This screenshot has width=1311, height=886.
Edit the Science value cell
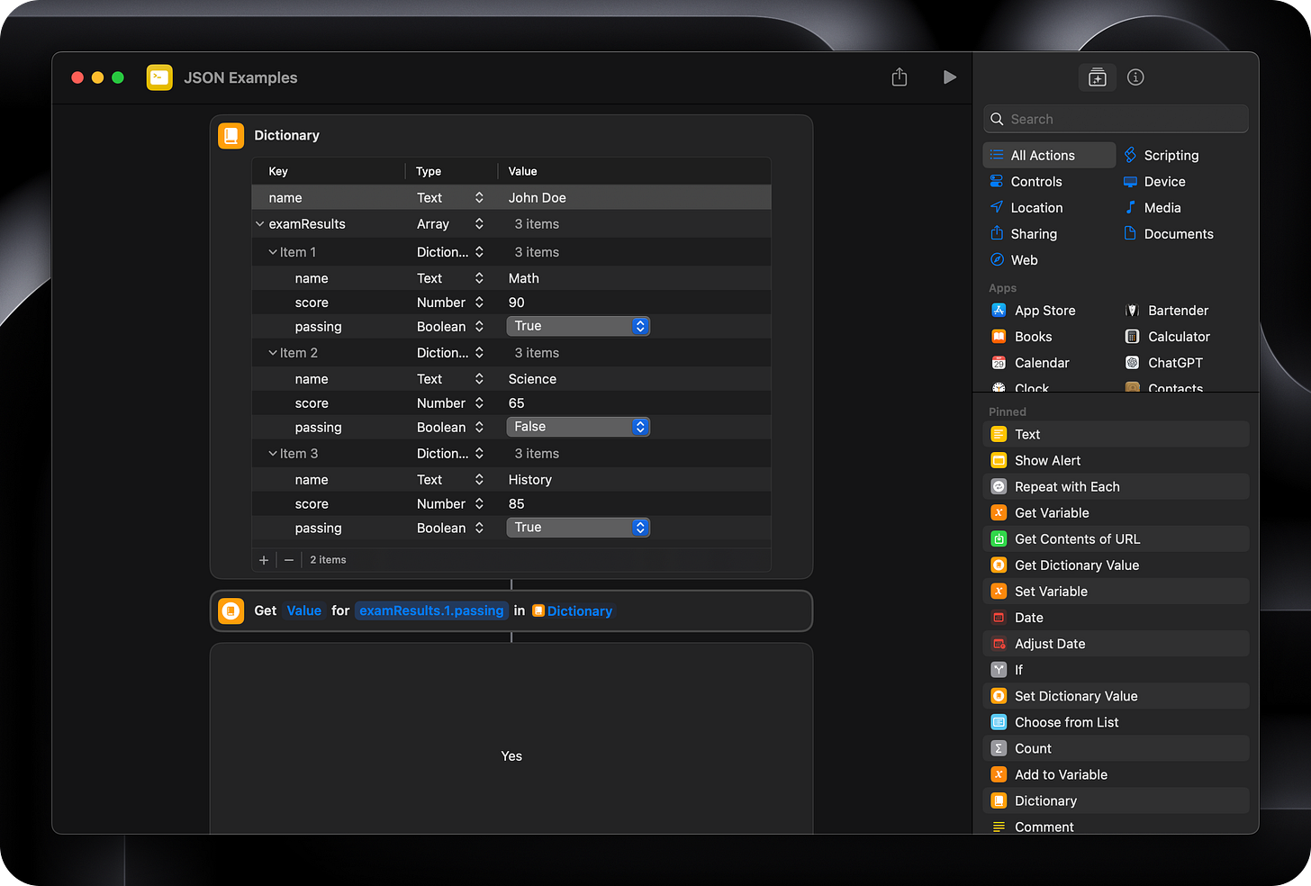point(532,379)
